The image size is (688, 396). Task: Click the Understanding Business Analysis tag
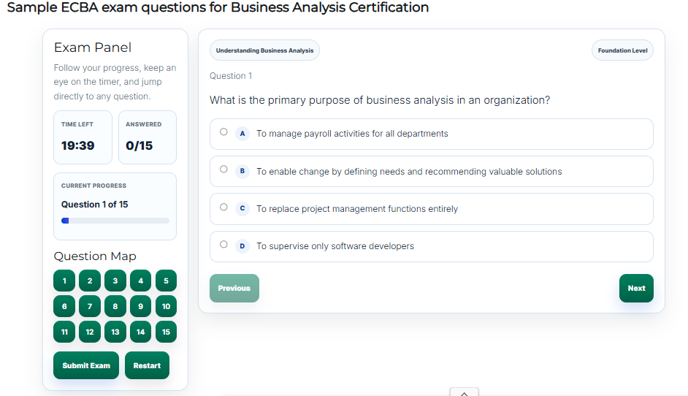coord(264,50)
